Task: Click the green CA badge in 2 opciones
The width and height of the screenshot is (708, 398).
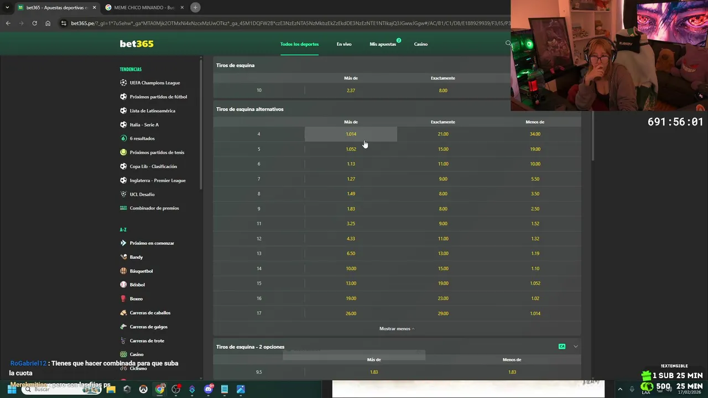Action: click(562, 347)
